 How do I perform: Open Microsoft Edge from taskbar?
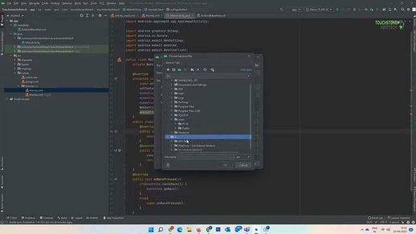point(179,229)
